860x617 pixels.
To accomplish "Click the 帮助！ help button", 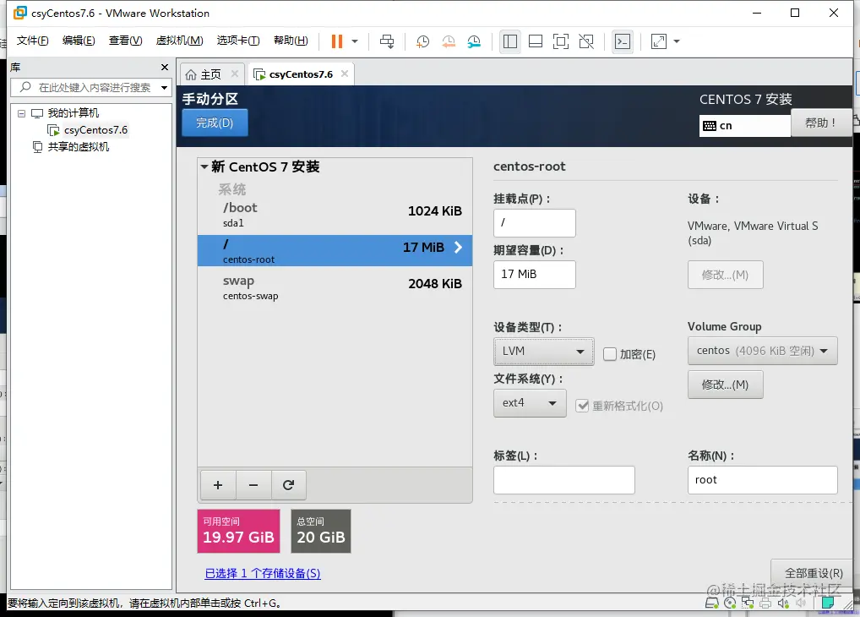I will coord(820,123).
